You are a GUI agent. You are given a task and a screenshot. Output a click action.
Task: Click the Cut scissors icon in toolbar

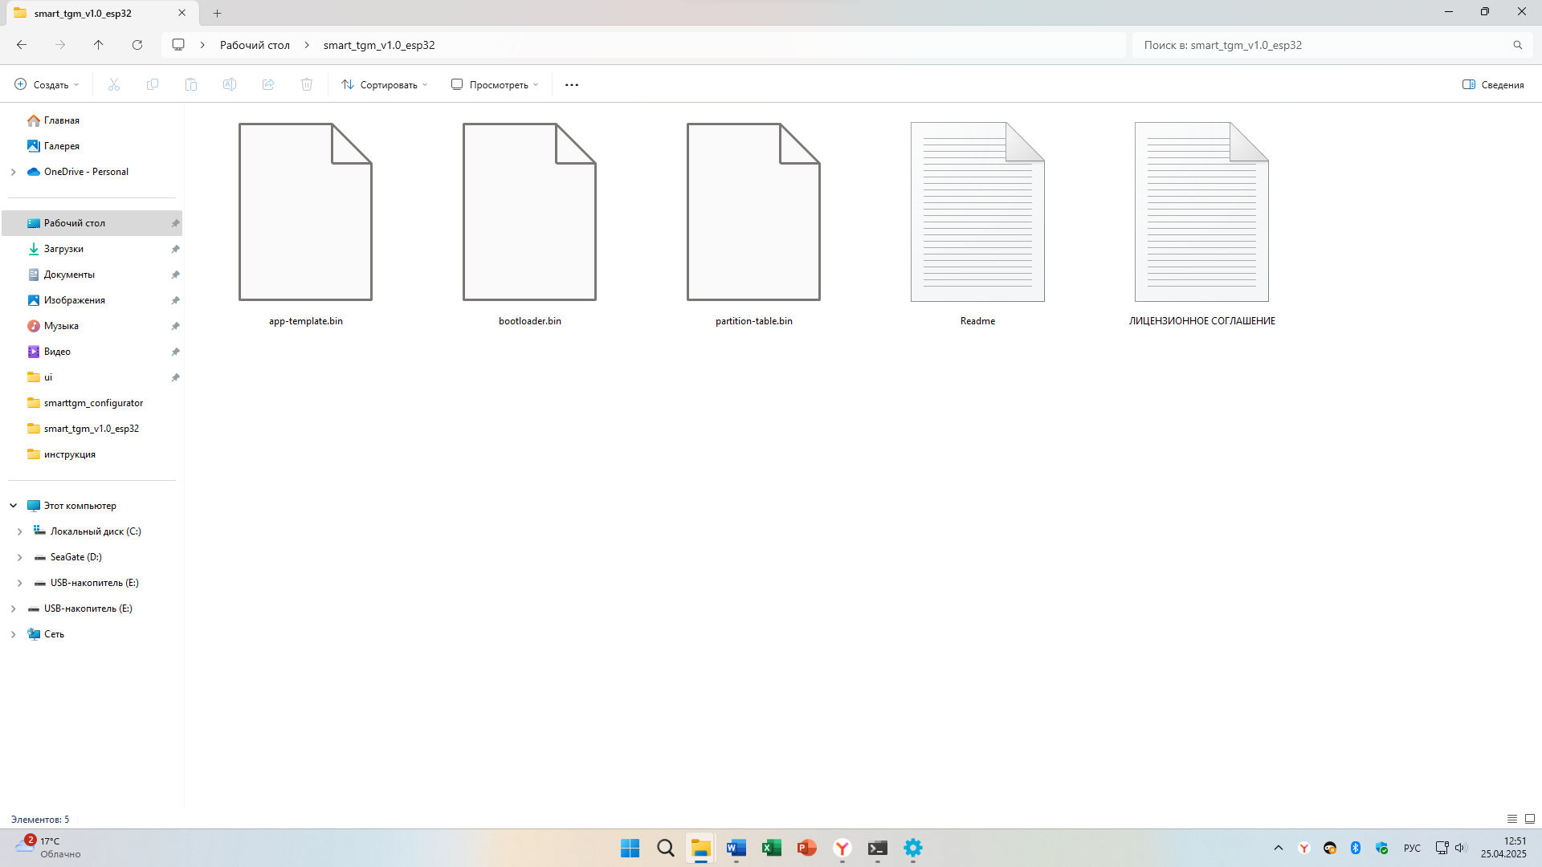click(x=114, y=84)
